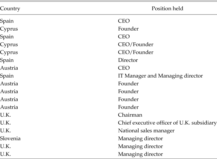Select the CEO cell in the Austria row

[124, 68]
